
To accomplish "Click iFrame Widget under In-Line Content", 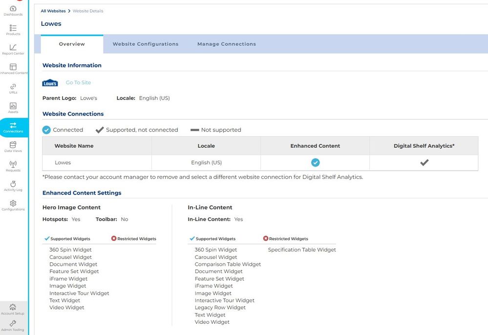I will 214,286.
